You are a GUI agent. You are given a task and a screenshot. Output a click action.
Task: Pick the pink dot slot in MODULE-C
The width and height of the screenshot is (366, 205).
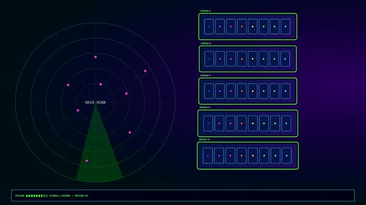click(x=231, y=91)
